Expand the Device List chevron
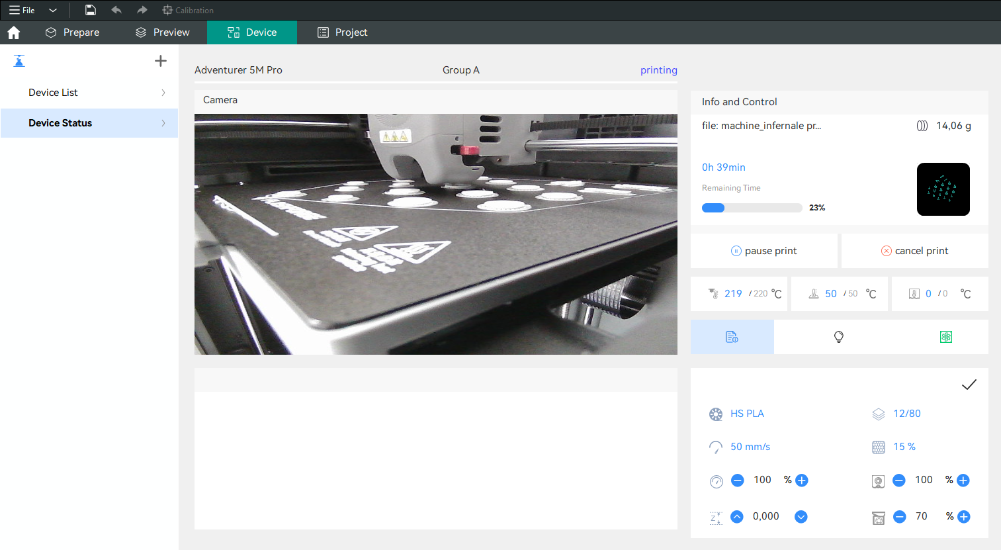This screenshot has width=1001, height=550. [x=163, y=93]
